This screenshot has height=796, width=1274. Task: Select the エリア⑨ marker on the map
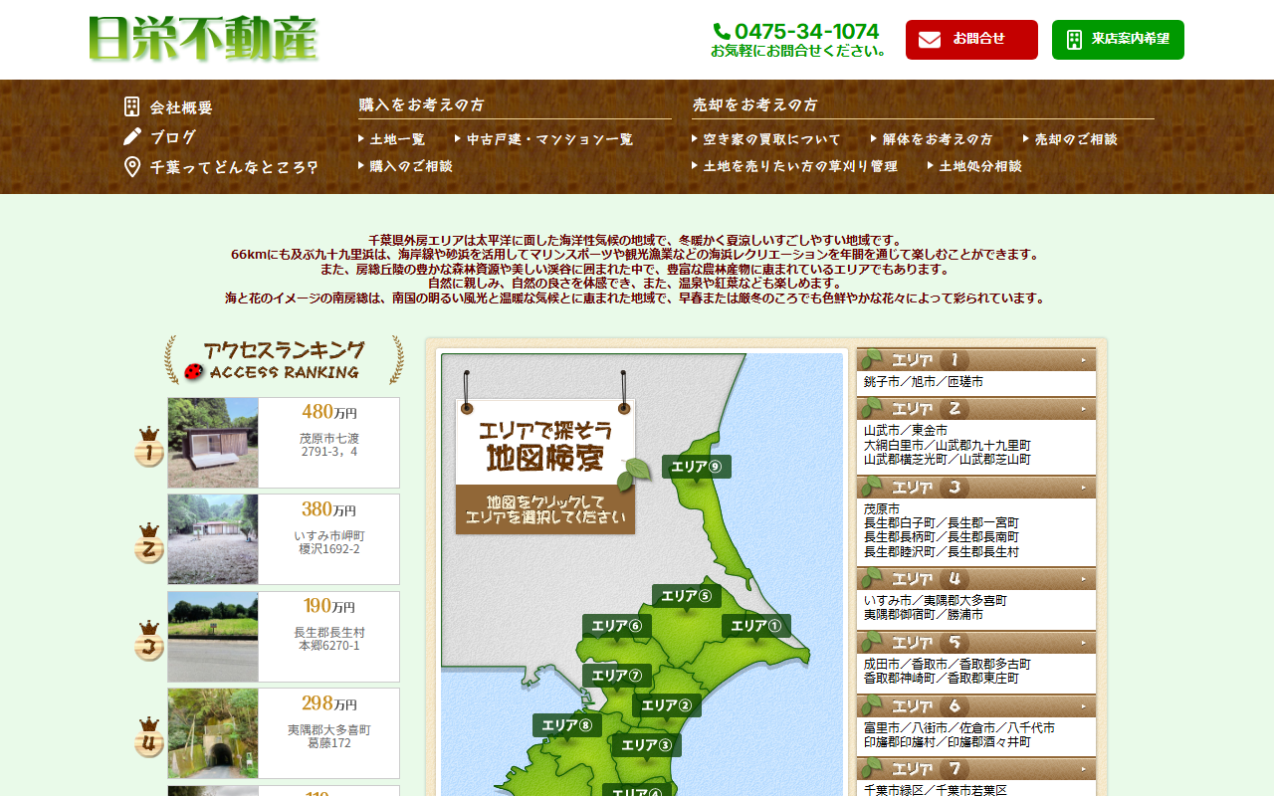point(697,467)
